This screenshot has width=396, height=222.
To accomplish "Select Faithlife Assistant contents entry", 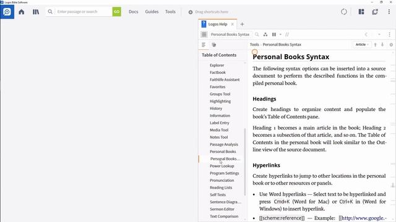I will coord(225,80).
